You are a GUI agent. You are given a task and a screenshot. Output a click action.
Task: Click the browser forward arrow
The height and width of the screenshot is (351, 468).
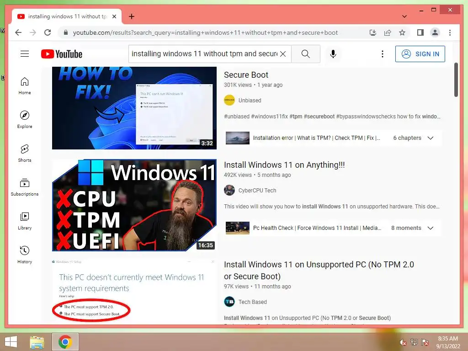33,32
